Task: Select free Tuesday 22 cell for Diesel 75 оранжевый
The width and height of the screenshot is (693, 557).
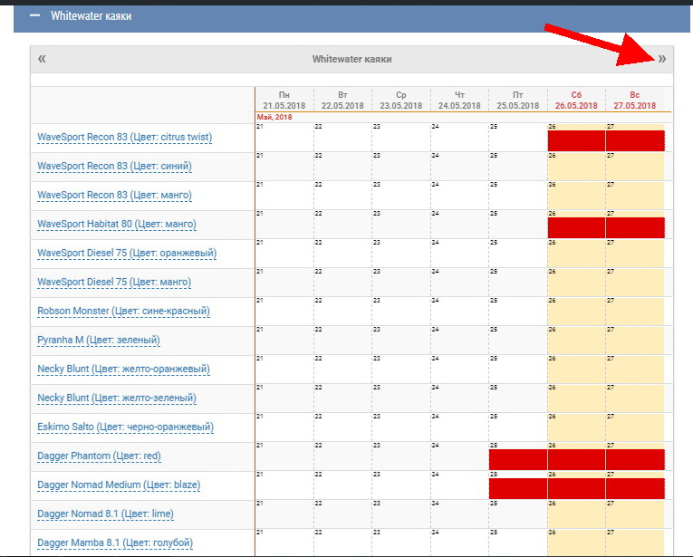Action: [x=343, y=254]
